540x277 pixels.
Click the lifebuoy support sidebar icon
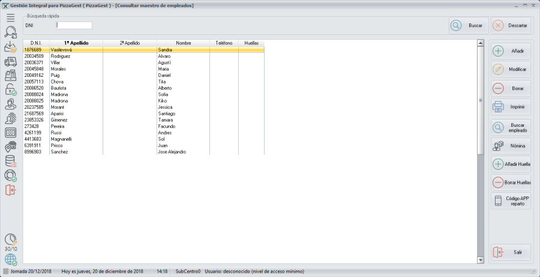[10, 175]
